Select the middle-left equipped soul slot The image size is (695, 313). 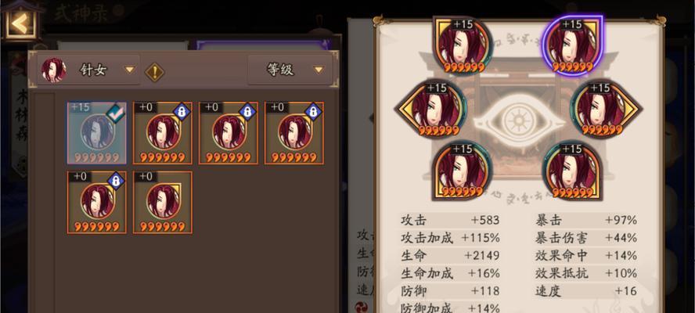tap(430, 109)
